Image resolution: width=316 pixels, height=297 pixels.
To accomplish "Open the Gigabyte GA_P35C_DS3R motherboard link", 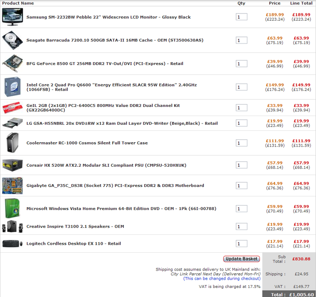I will 115,185.
